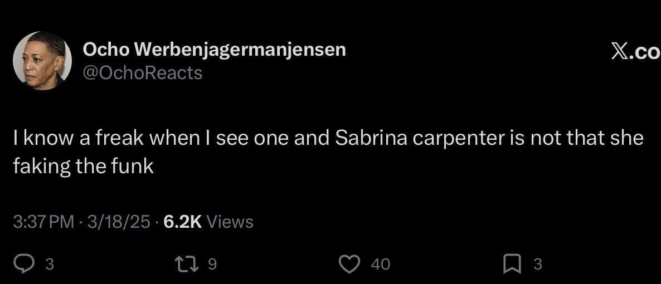Click the 3:37 PM timestamp
Viewport: 661px width, 284px height.
[43, 222]
